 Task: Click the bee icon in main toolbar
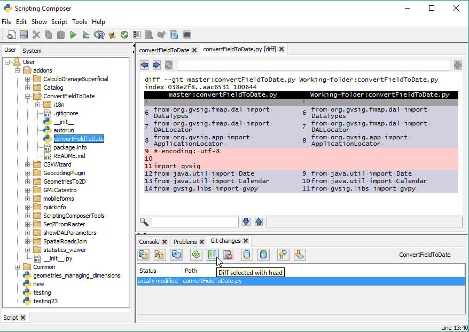pyautogui.click(x=112, y=35)
